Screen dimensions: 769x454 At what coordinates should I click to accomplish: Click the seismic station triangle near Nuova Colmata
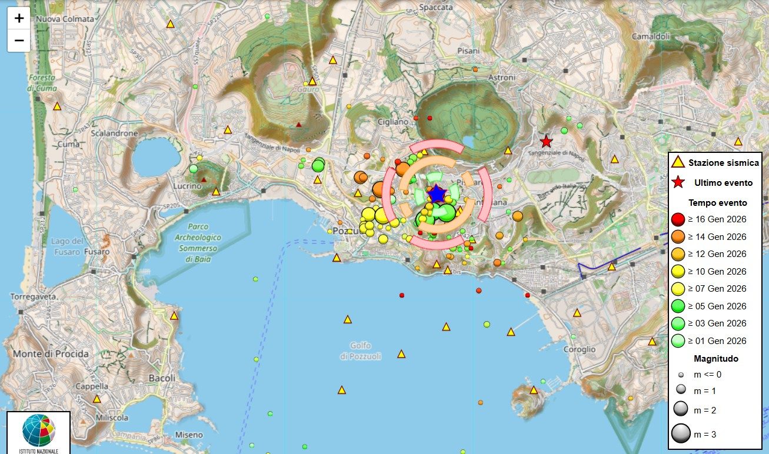tap(171, 24)
